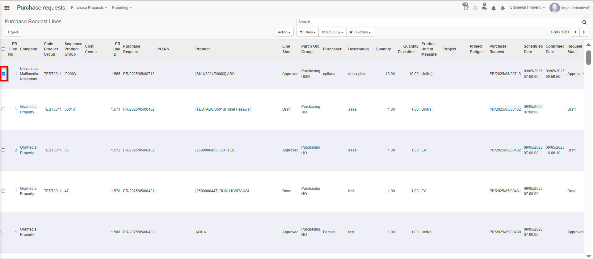Uncheck the PR/2025/05/00713 row checkbox
Image resolution: width=593 pixels, height=259 pixels.
click(x=3, y=74)
